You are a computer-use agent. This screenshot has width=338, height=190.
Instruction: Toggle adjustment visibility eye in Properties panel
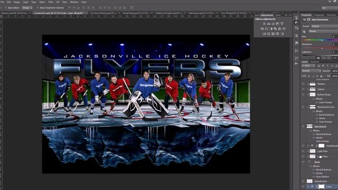(x=334, y=58)
